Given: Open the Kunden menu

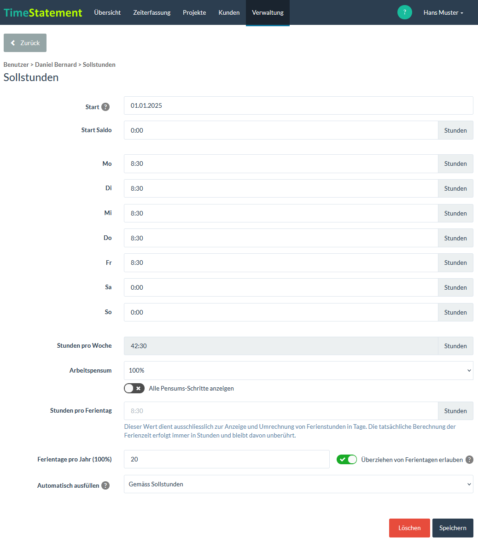Looking at the screenshot, I should 229,12.
